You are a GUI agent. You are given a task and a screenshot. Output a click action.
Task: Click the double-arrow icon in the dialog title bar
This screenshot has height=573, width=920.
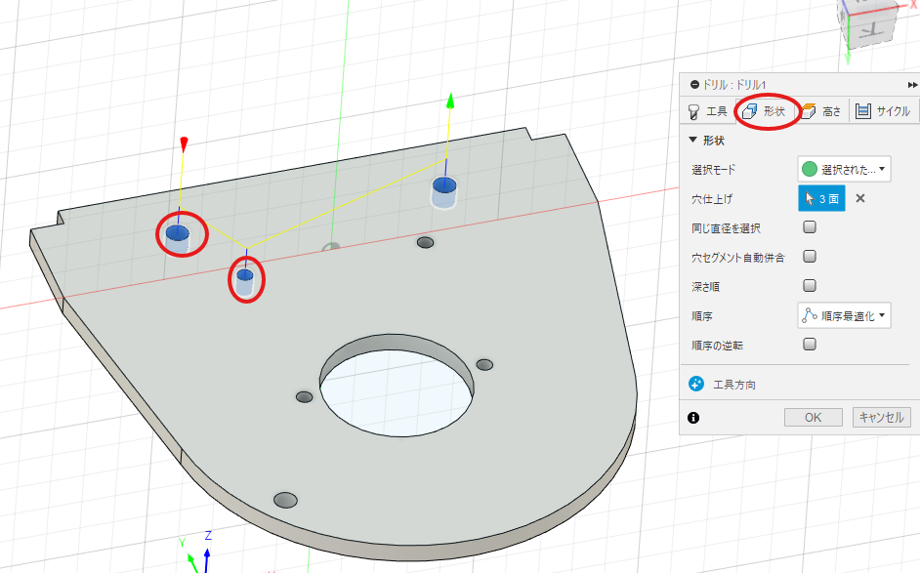point(912,85)
